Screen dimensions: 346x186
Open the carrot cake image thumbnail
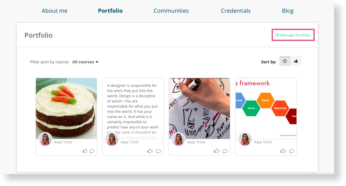click(x=66, y=108)
